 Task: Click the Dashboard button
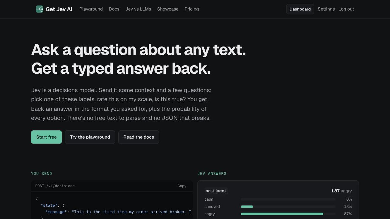coord(300,9)
